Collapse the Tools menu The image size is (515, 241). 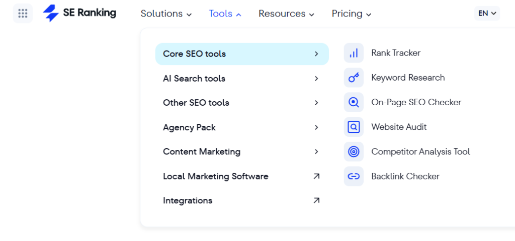225,14
